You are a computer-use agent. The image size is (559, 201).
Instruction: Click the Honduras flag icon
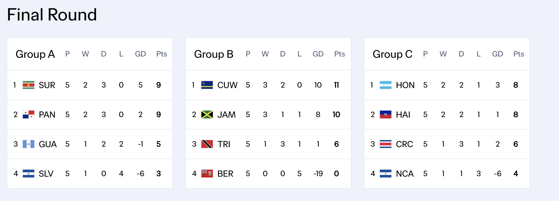click(x=386, y=85)
